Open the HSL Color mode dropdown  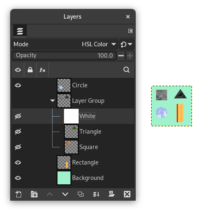tap(65, 44)
